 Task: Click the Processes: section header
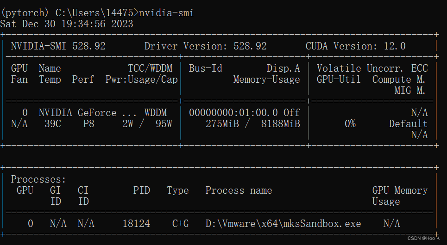(38, 179)
